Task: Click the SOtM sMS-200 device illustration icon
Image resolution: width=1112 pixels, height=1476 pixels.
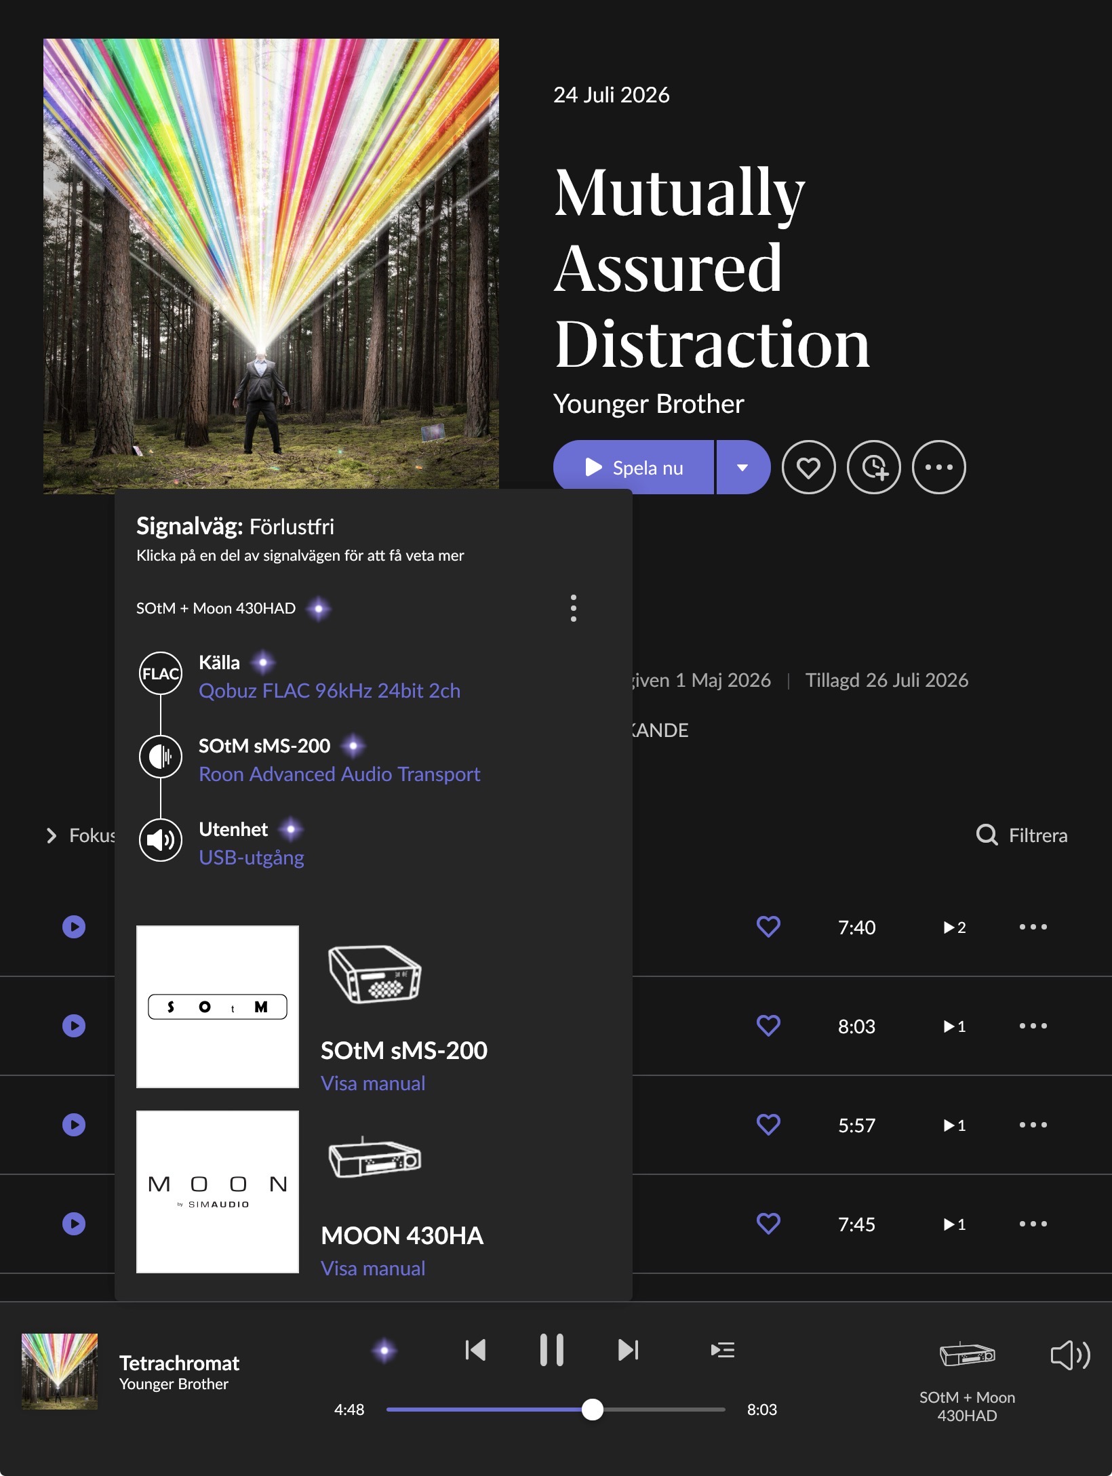Action: tap(374, 974)
